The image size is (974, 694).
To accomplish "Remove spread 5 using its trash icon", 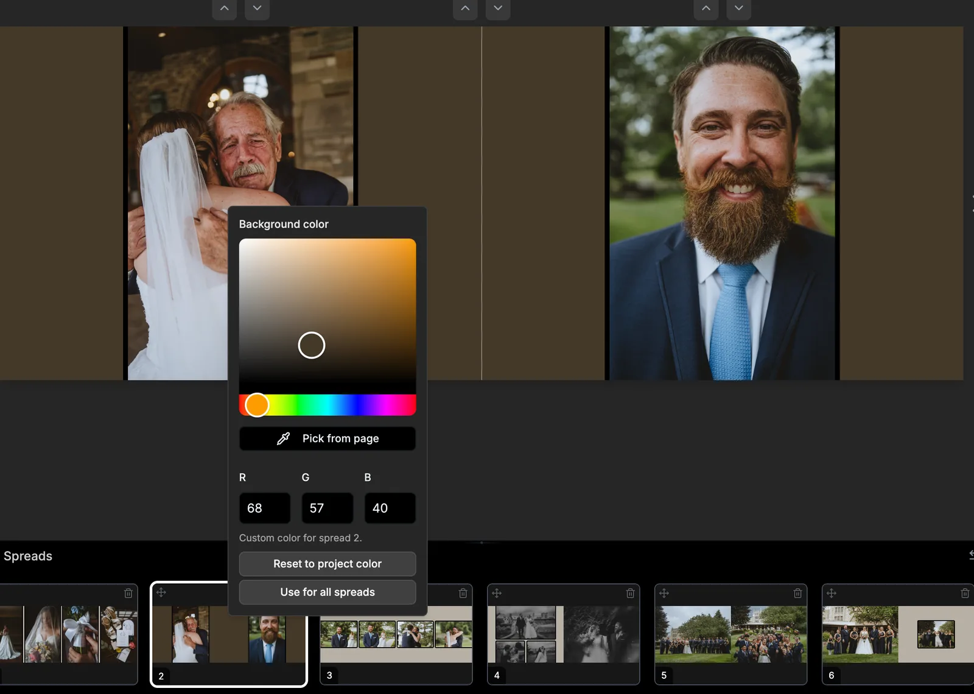I will [x=798, y=593].
